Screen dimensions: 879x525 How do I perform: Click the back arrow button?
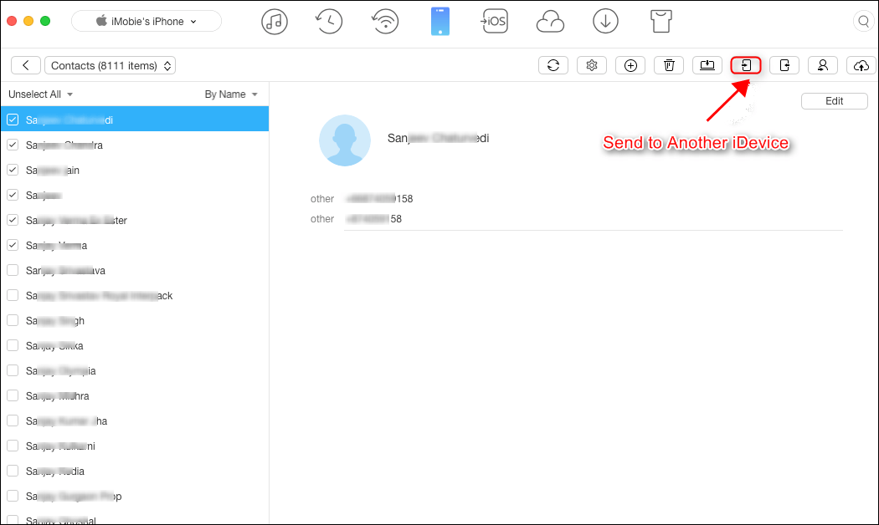click(26, 65)
